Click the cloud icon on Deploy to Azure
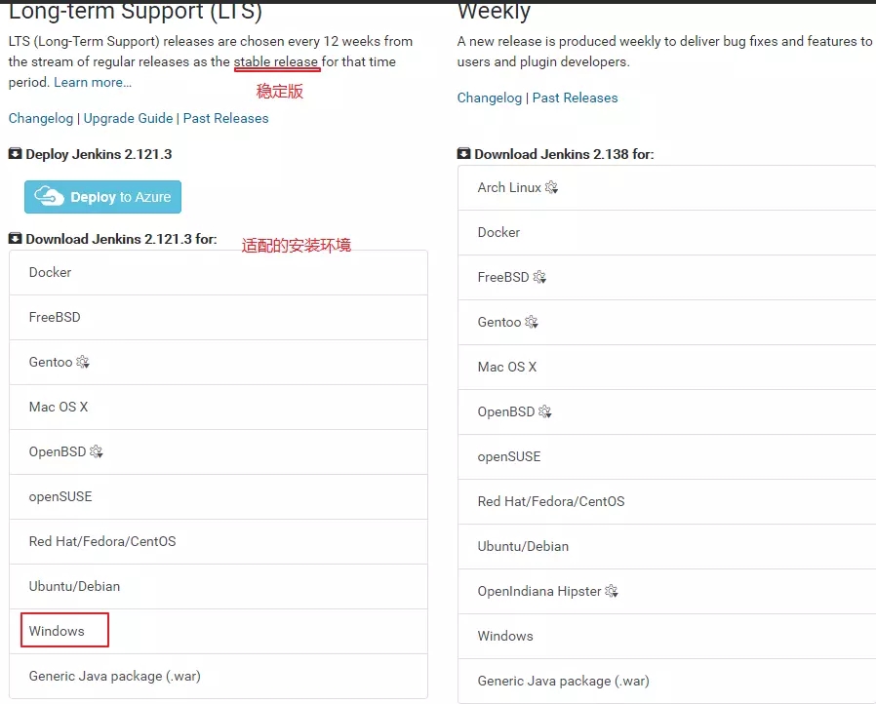The width and height of the screenshot is (876, 704). tap(50, 197)
